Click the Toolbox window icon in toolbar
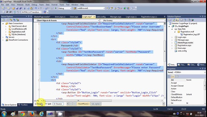This screenshot has height=117, width=207. (x=121, y=8)
